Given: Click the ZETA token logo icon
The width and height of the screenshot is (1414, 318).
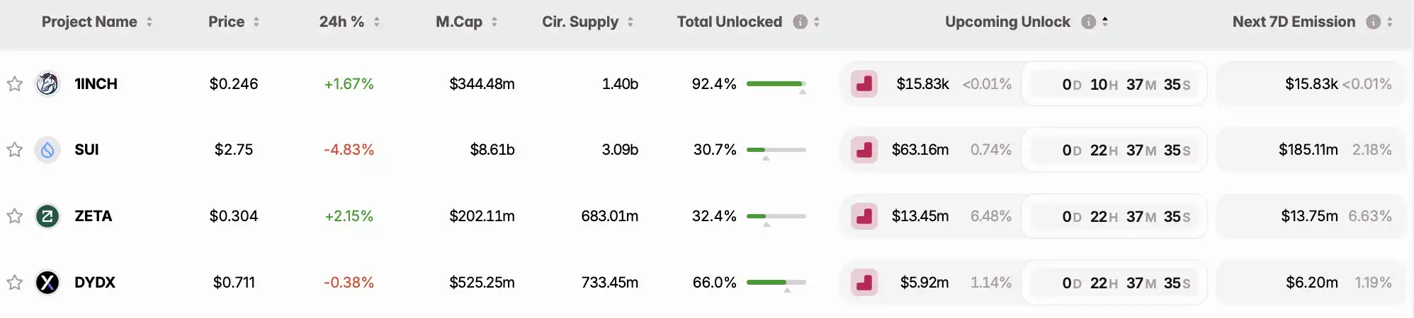Looking at the screenshot, I should 47,216.
